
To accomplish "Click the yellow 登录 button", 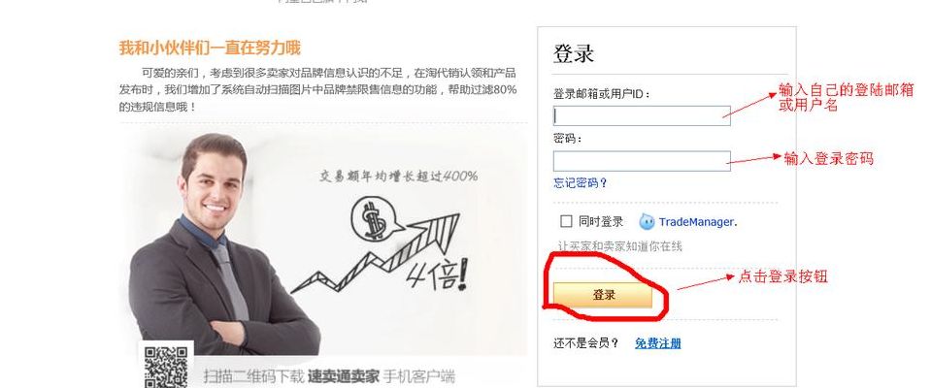I will [x=603, y=295].
